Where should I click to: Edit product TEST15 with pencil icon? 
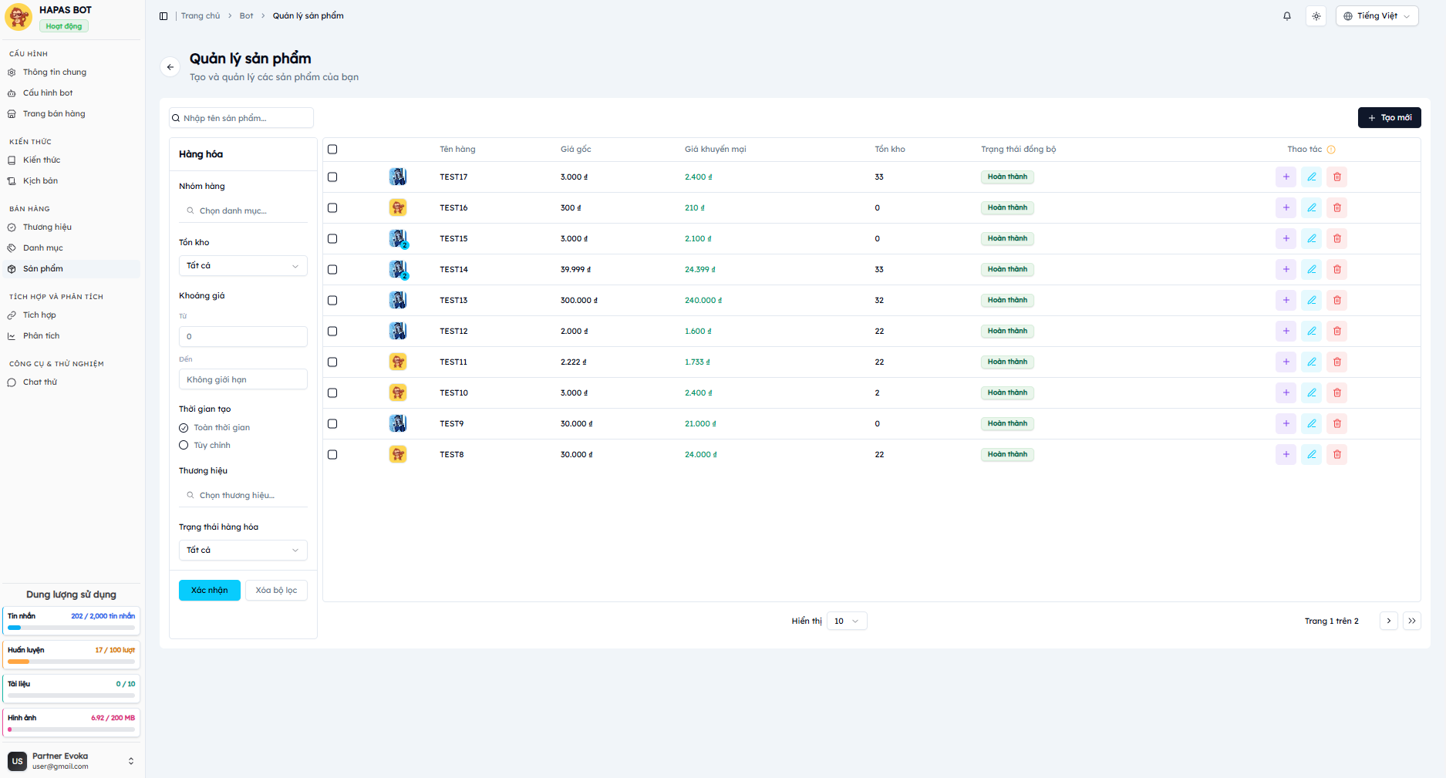click(x=1311, y=238)
